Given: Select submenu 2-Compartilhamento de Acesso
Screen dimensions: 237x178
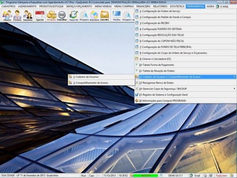Looking at the screenshot, I should click(101, 83).
